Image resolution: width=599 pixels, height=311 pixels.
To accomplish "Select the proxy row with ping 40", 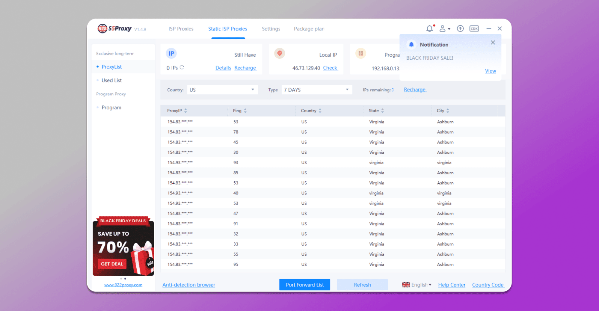I will pos(333,193).
